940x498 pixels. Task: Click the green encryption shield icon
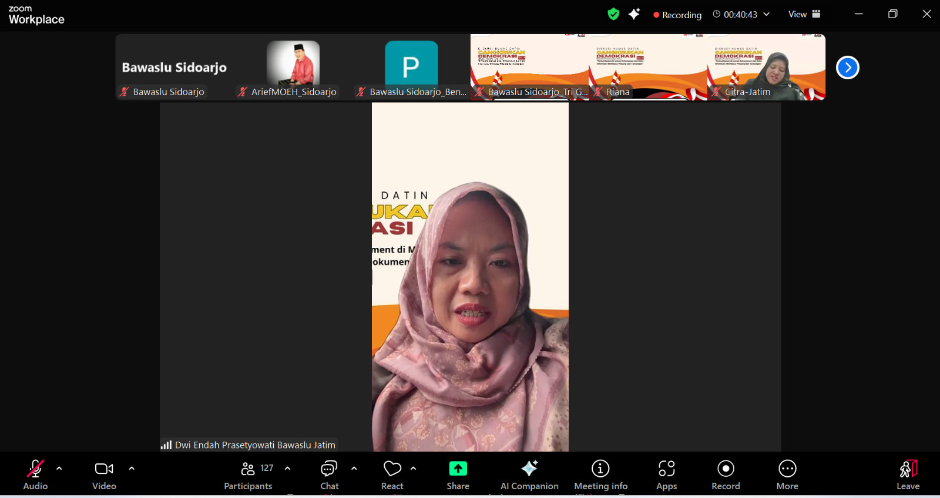[x=613, y=14]
